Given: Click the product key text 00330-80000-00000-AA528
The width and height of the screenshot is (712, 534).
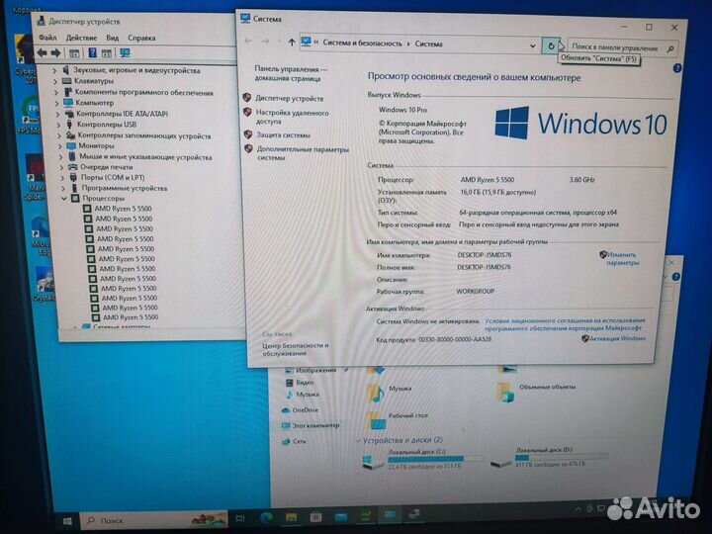Looking at the screenshot, I should point(455,339).
